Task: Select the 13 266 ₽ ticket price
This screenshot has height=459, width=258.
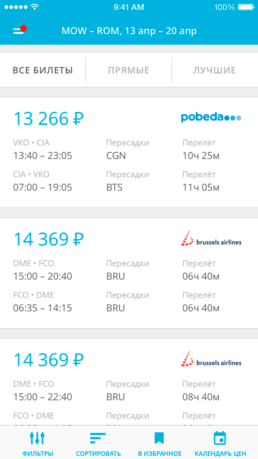Action: pyautogui.click(x=49, y=118)
